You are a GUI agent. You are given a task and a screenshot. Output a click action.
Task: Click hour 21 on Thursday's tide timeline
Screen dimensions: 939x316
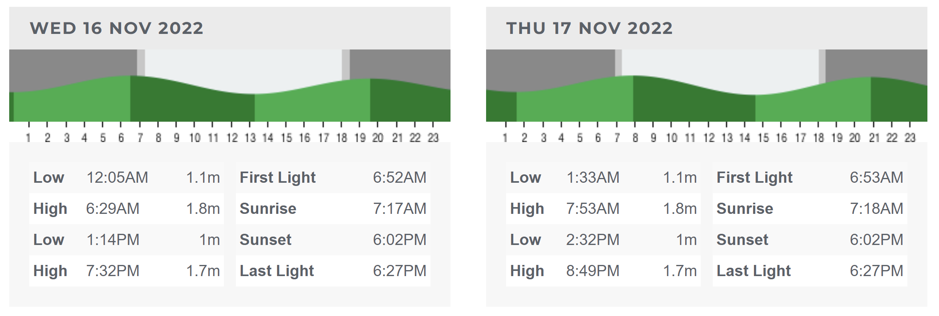[874, 138]
